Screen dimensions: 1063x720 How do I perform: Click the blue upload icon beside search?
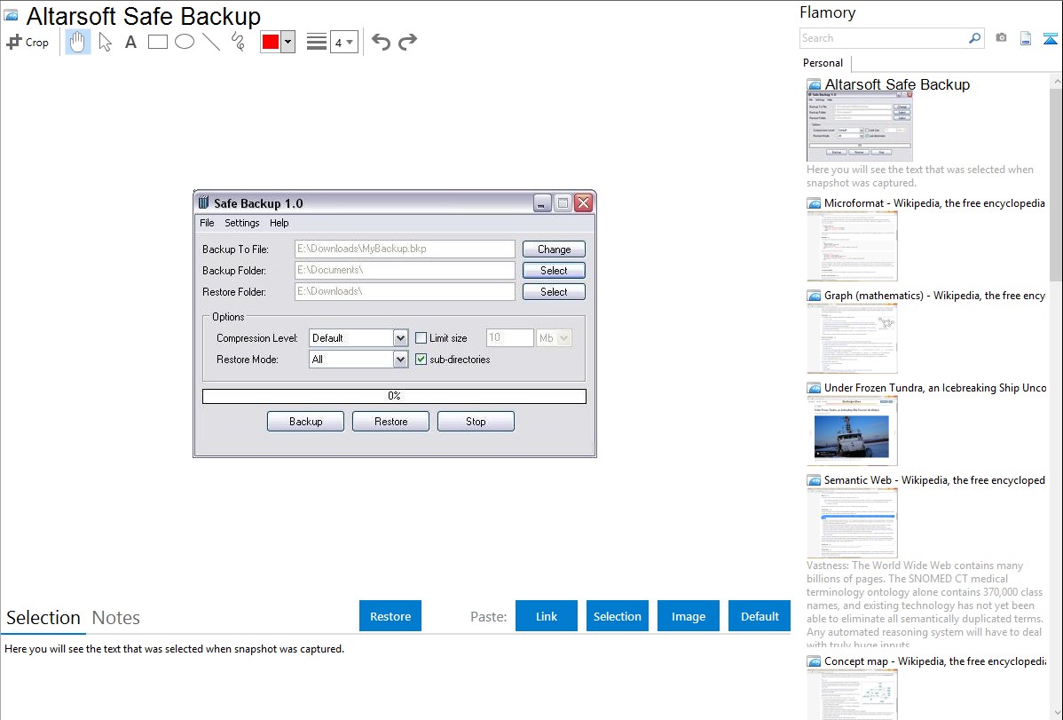tap(1050, 39)
